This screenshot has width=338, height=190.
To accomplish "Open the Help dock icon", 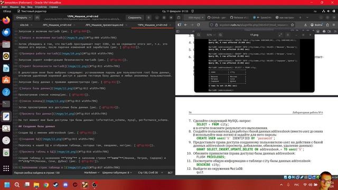I will [x=6, y=92].
